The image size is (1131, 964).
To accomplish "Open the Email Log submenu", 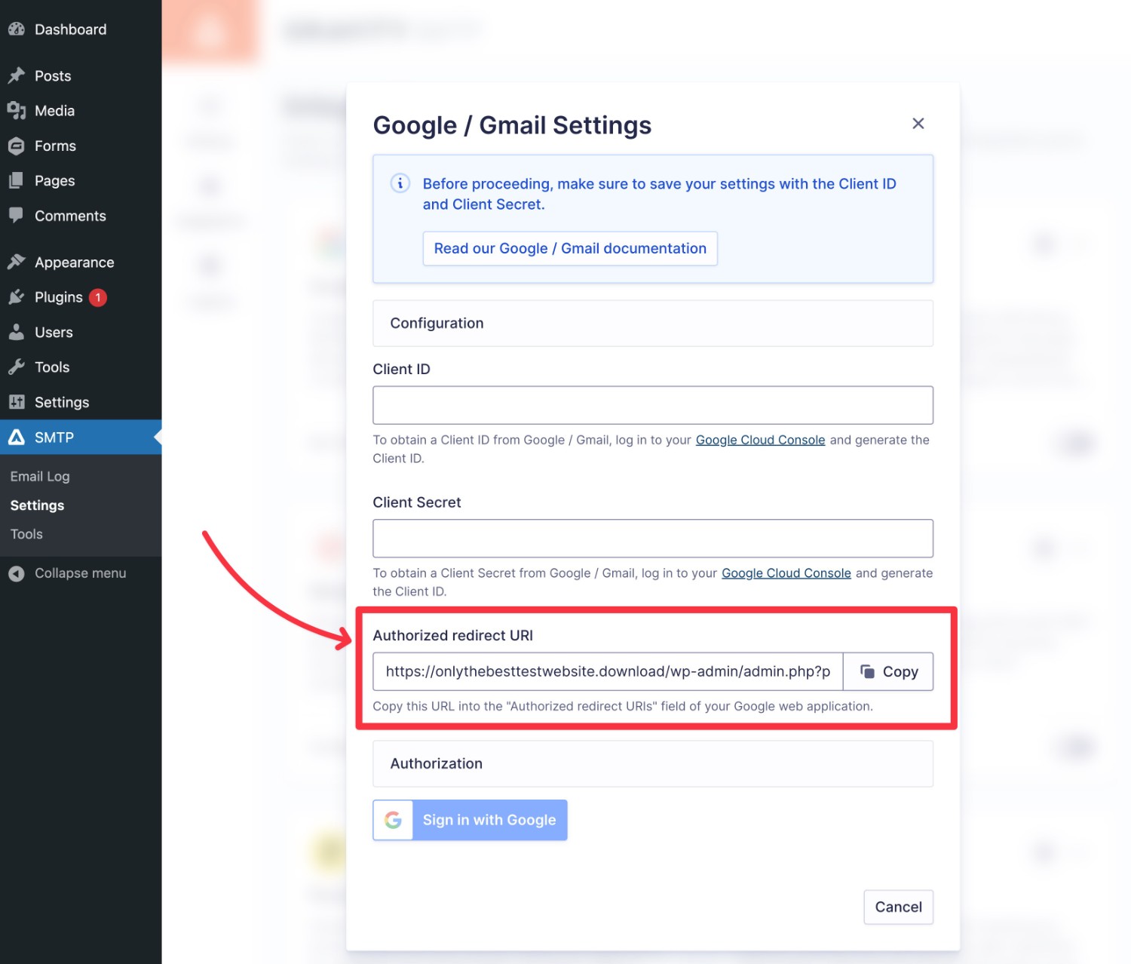I will (x=40, y=476).
